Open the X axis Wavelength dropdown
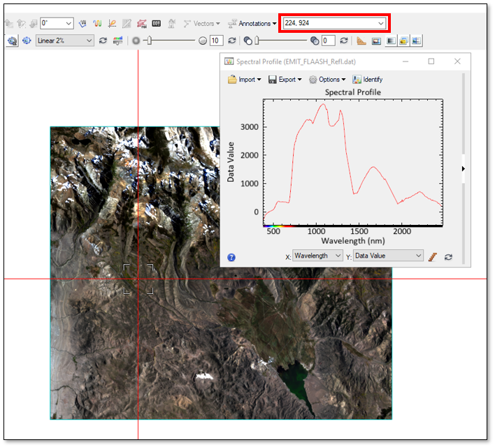495x447 pixels. pos(317,256)
